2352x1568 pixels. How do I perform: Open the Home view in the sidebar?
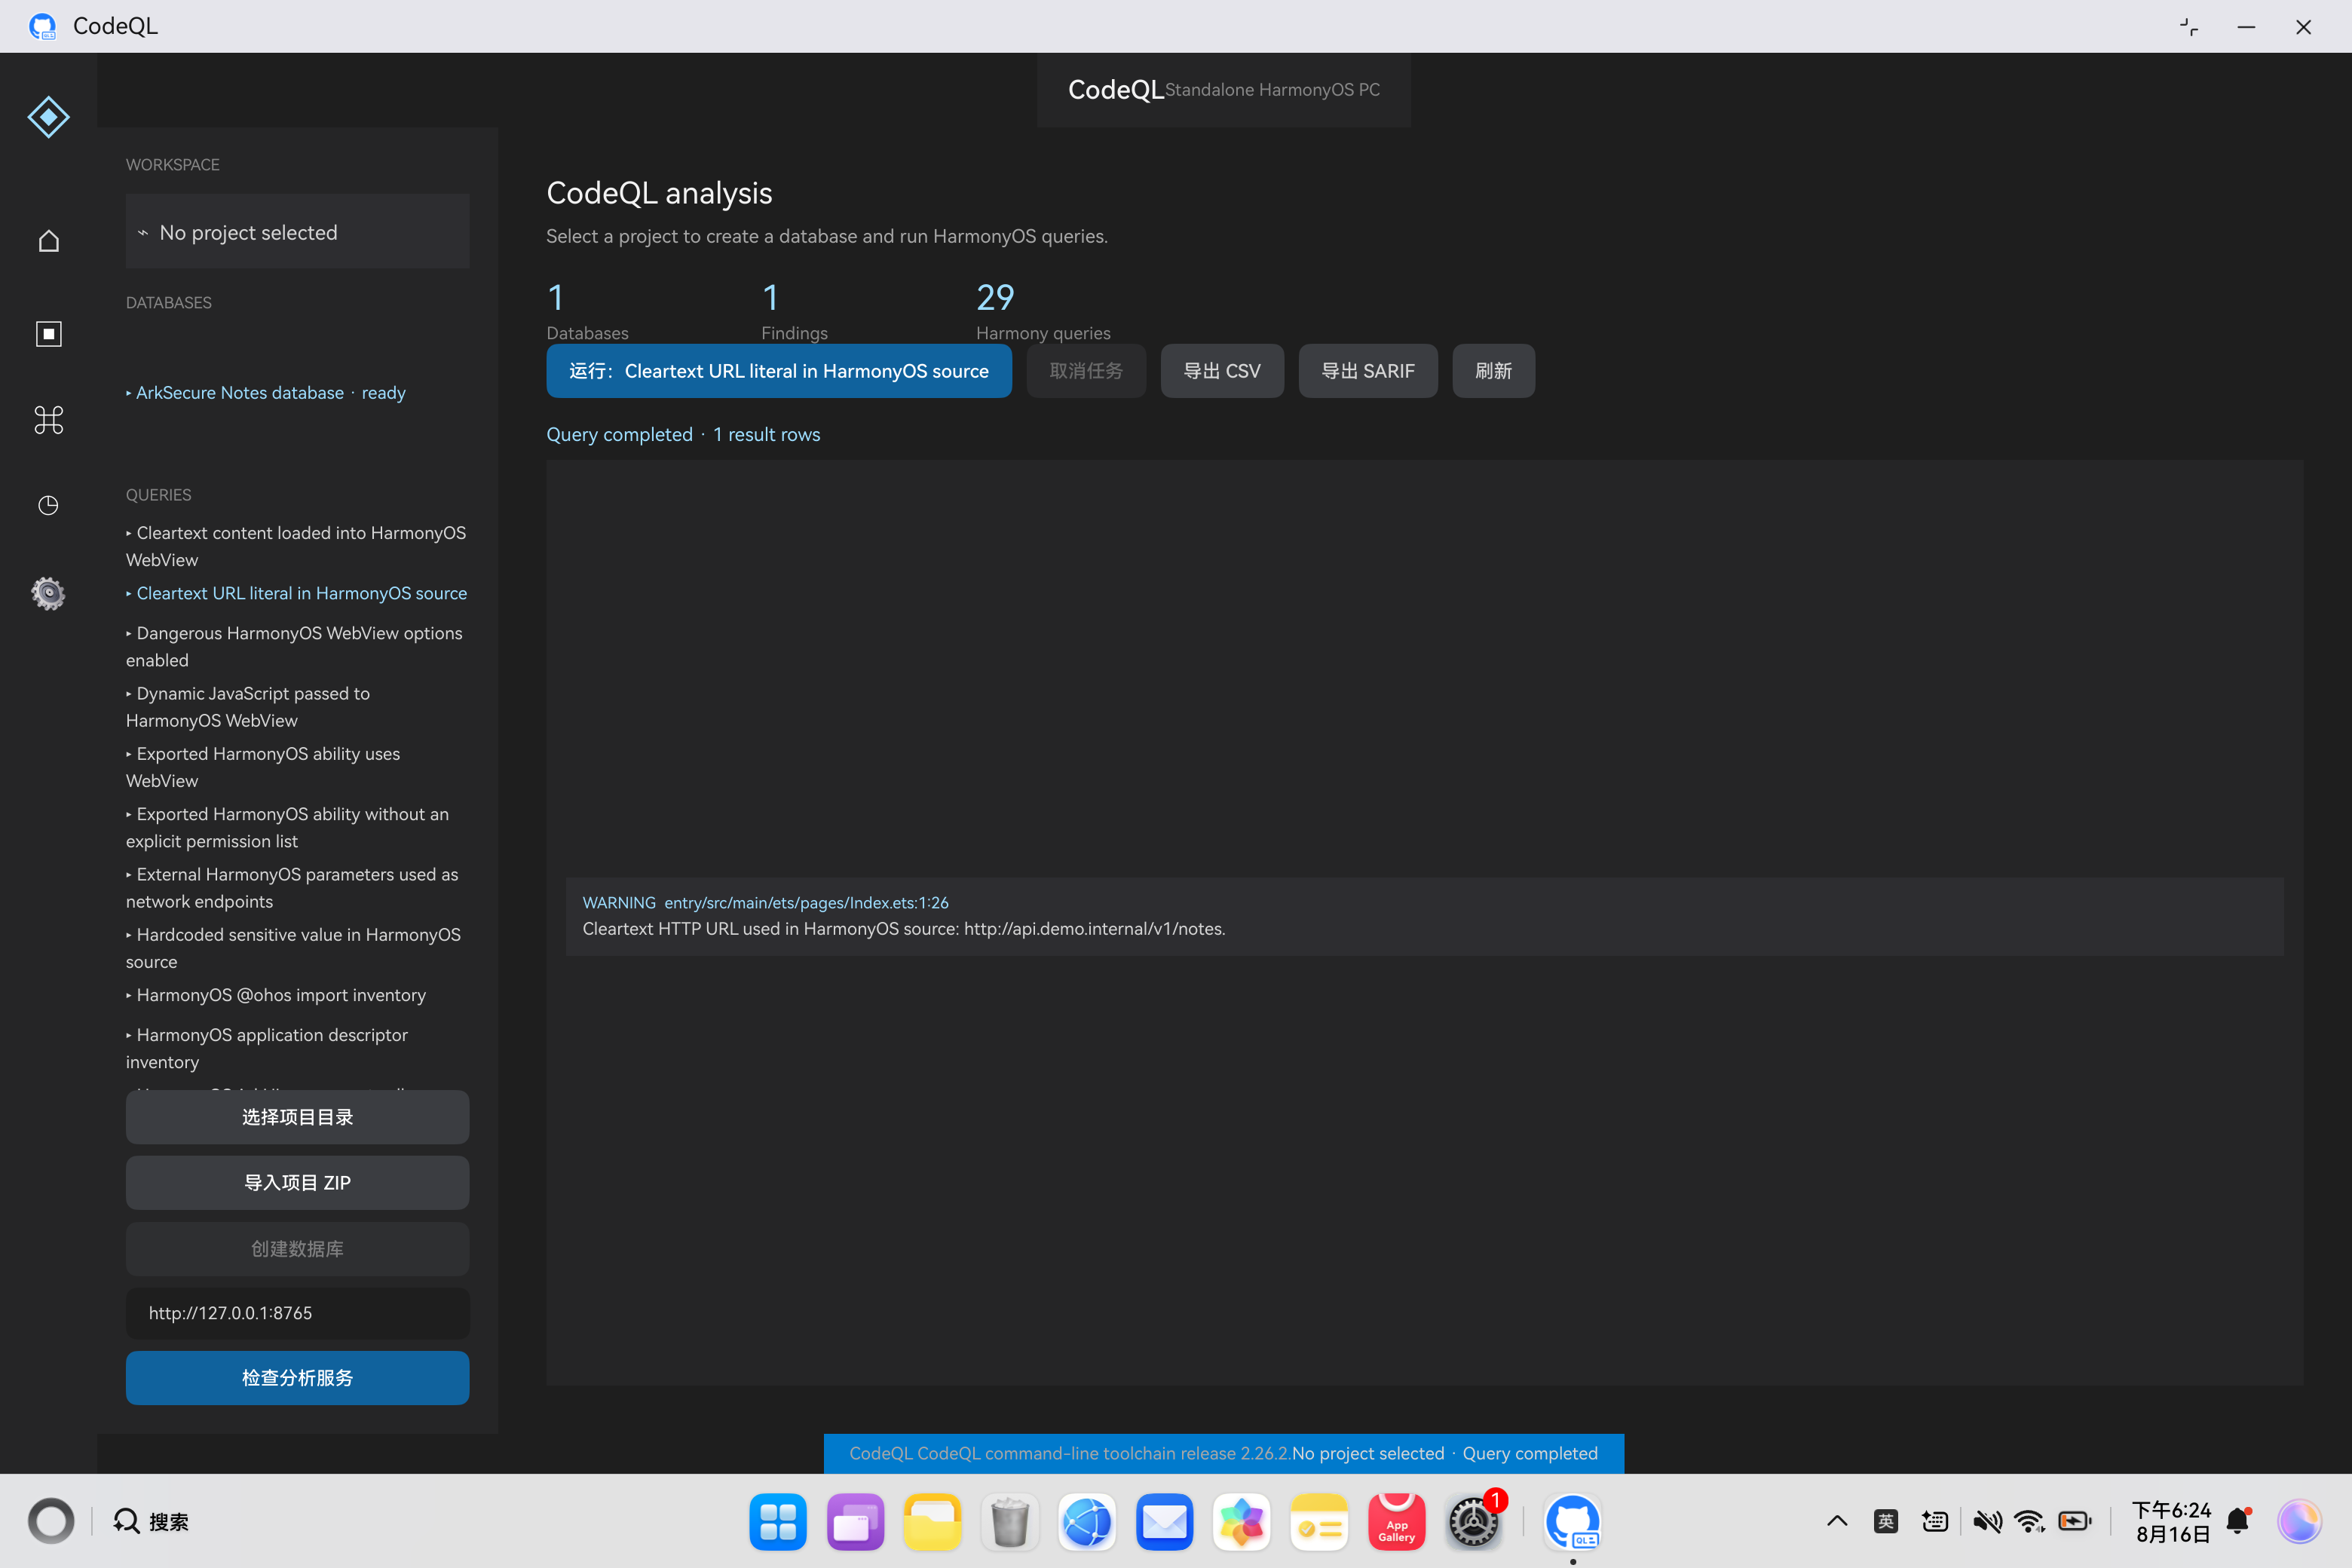(48, 241)
